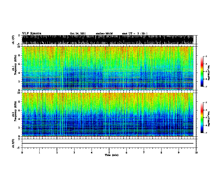Click the ch.3(V) axis label
This screenshot has height=171, width=221.
(13, 143)
